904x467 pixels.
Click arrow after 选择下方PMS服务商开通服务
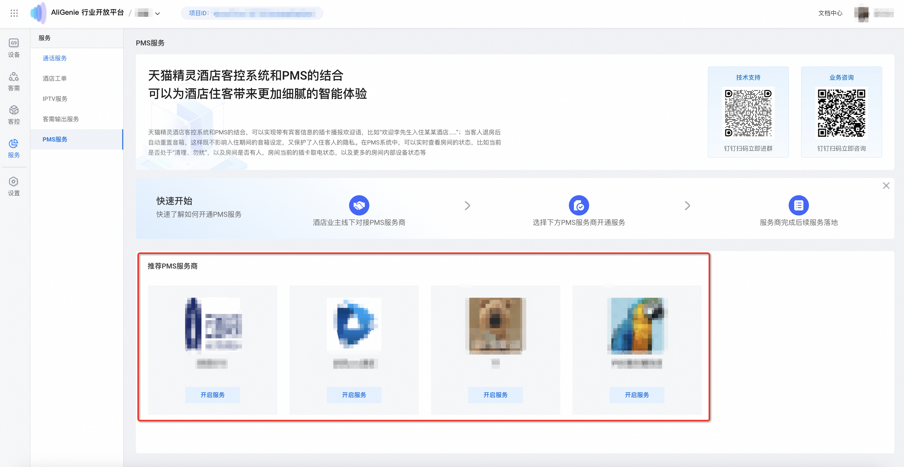click(687, 206)
